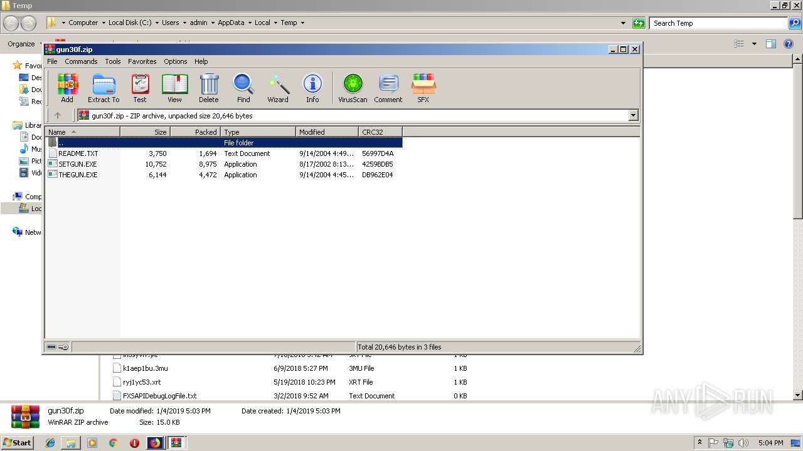Screen dimensions: 803x451
Task: Expand the arrow after Users breadcrumb
Action: 184,23
